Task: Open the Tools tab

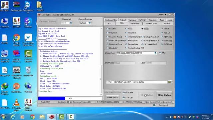Action: coord(162,20)
